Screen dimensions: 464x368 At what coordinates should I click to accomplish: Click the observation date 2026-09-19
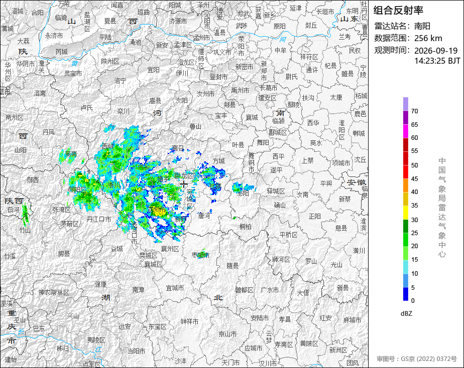tap(436, 51)
